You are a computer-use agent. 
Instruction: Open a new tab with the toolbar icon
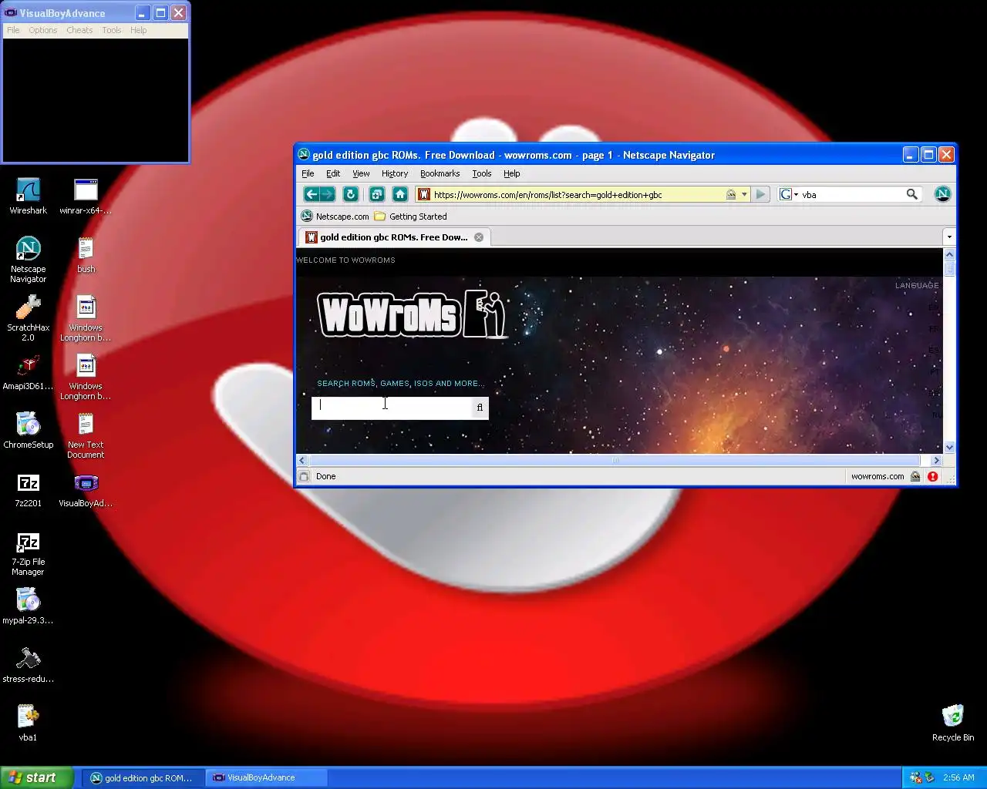[376, 194]
